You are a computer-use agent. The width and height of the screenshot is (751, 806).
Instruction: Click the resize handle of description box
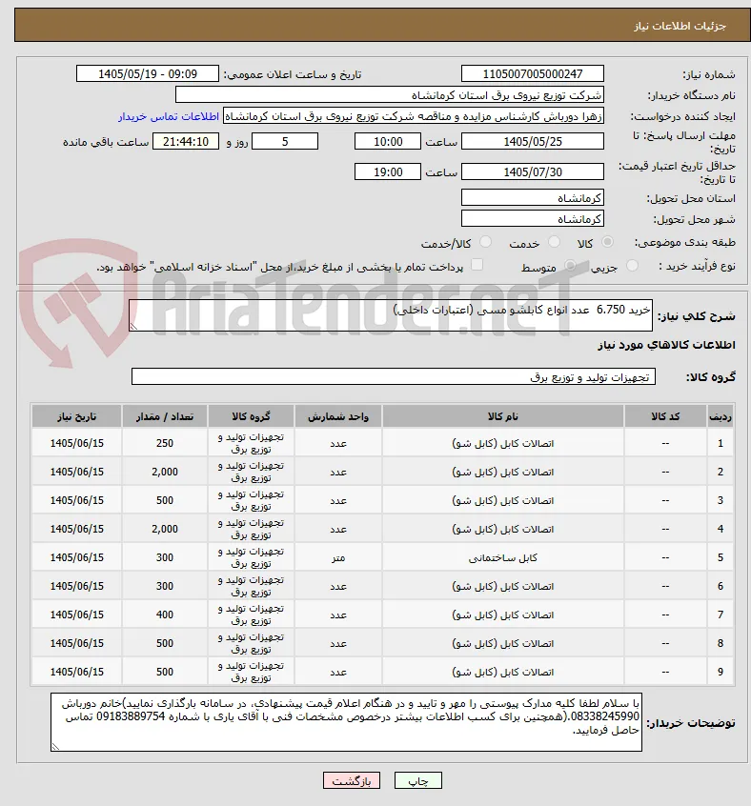(x=133, y=326)
